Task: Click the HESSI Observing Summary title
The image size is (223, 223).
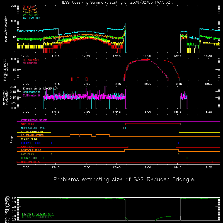Action: click(118, 3)
